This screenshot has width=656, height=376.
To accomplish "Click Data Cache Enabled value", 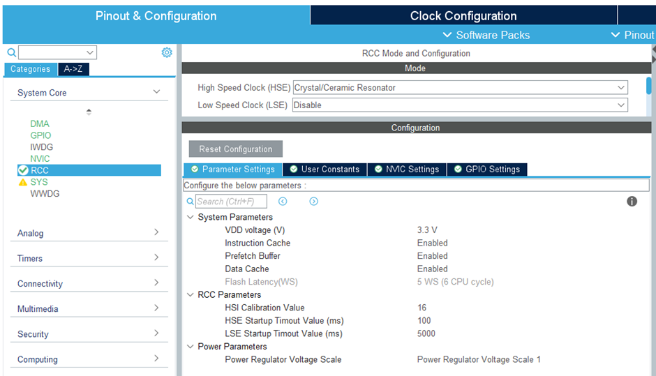I will 432,269.
